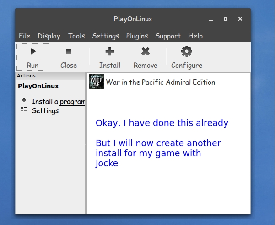
Task: Open the Display menu
Action: (x=49, y=36)
